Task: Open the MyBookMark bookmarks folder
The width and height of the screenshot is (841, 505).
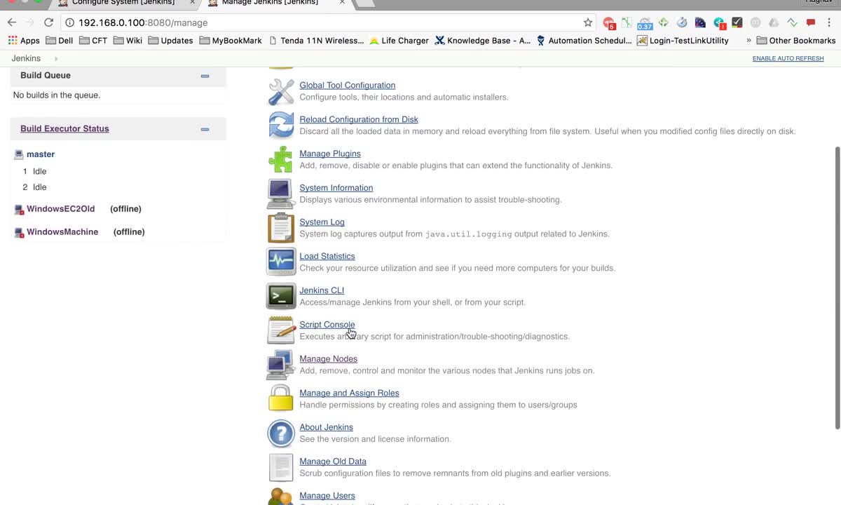Action: [x=231, y=41]
